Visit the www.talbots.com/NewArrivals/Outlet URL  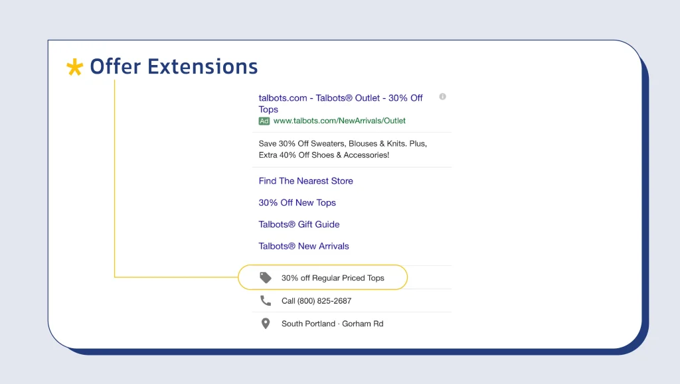(339, 121)
